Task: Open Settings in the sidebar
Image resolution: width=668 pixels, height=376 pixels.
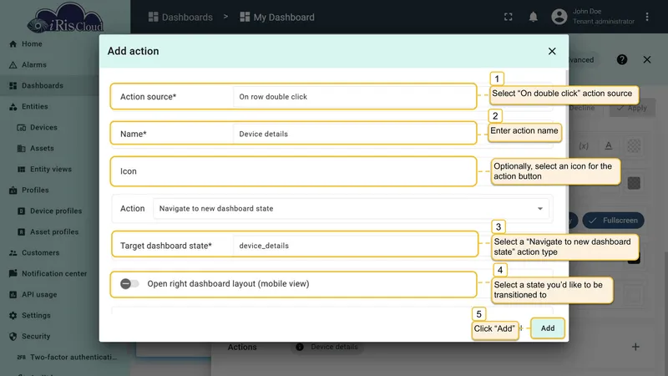Action: tap(36, 316)
